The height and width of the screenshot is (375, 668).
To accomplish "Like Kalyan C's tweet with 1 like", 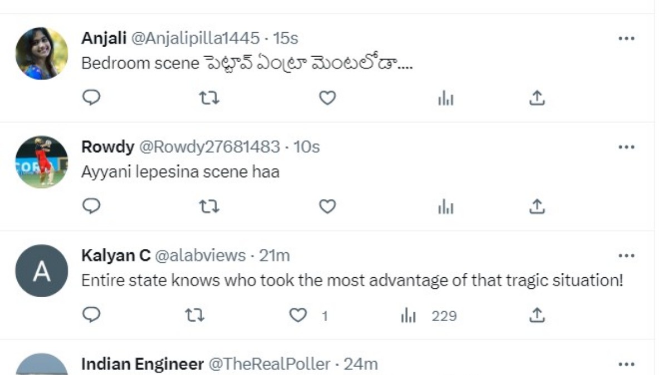I will [x=299, y=316].
